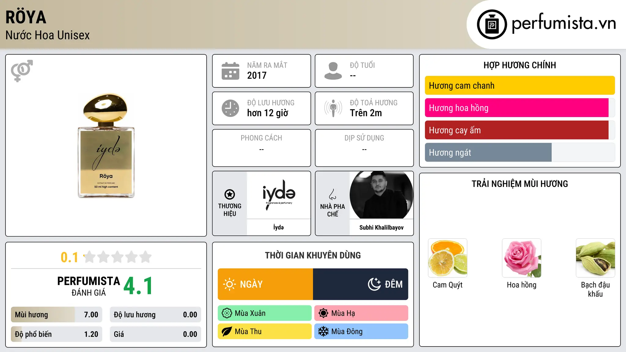The height and width of the screenshot is (352, 626).
Task: Open the Röya perfume bottle image
Action: [106, 145]
